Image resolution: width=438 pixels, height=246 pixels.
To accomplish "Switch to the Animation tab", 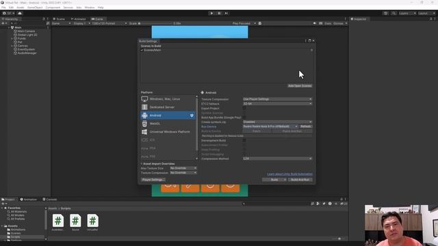I will click(x=29, y=200).
